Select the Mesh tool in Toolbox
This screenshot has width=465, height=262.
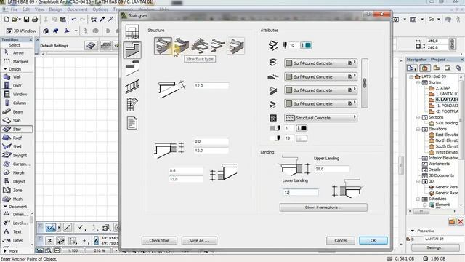click(x=17, y=199)
